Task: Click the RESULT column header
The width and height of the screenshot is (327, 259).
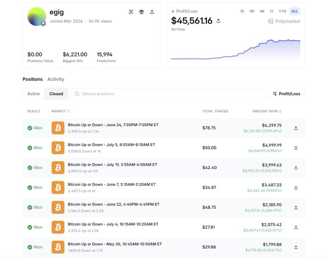Action: click(x=34, y=111)
